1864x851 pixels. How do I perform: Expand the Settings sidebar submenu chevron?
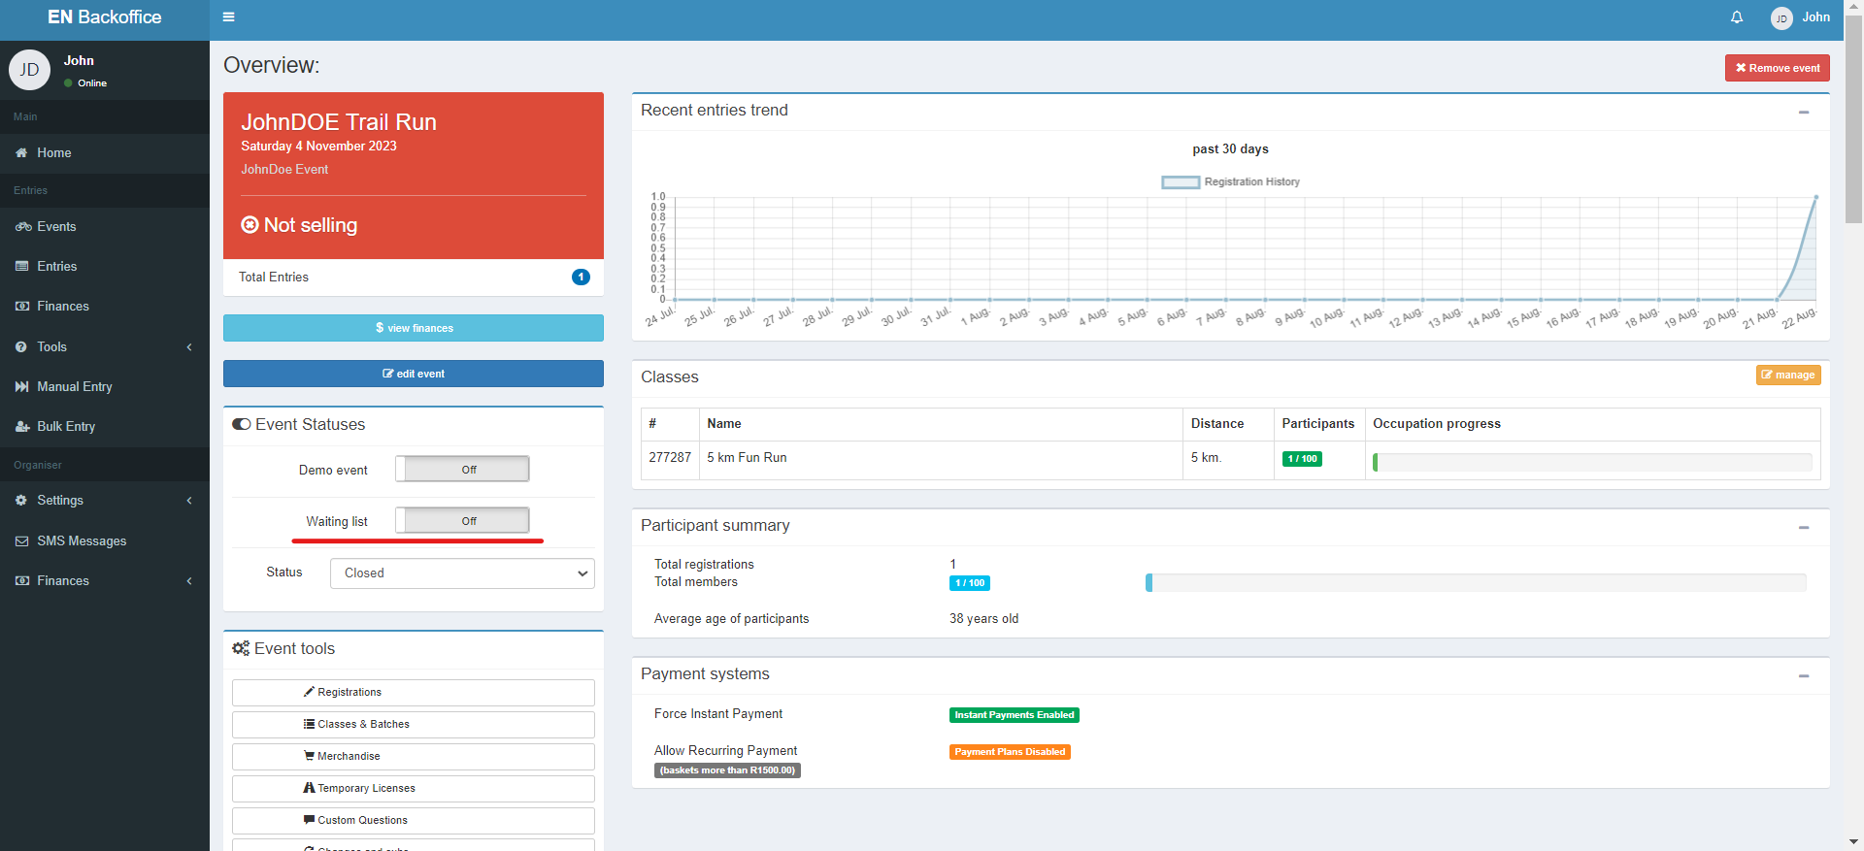point(189,500)
